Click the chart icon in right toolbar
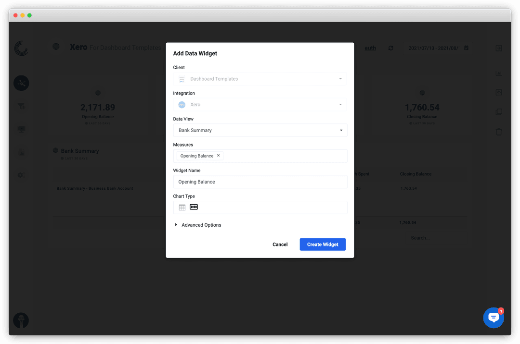Screen dimensions: 520x344 click(x=498, y=73)
